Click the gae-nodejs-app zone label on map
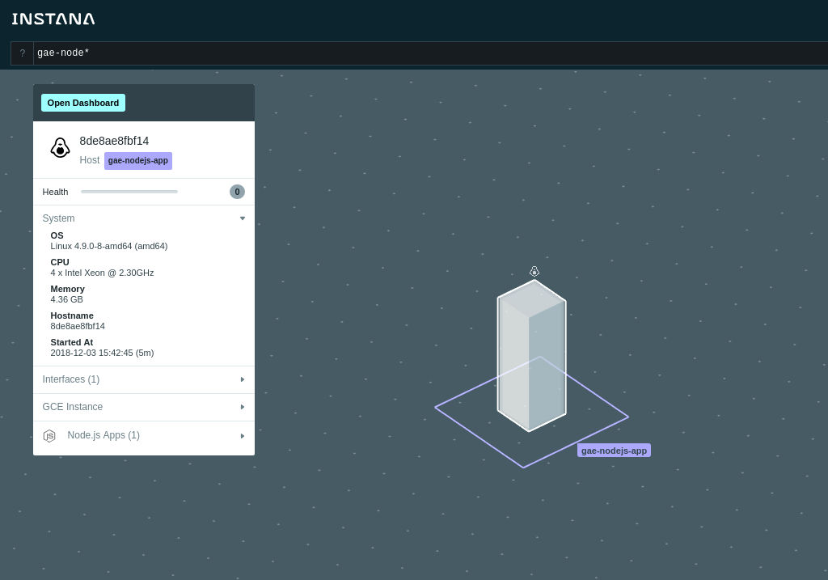Screen dimensions: 828x580 point(614,451)
